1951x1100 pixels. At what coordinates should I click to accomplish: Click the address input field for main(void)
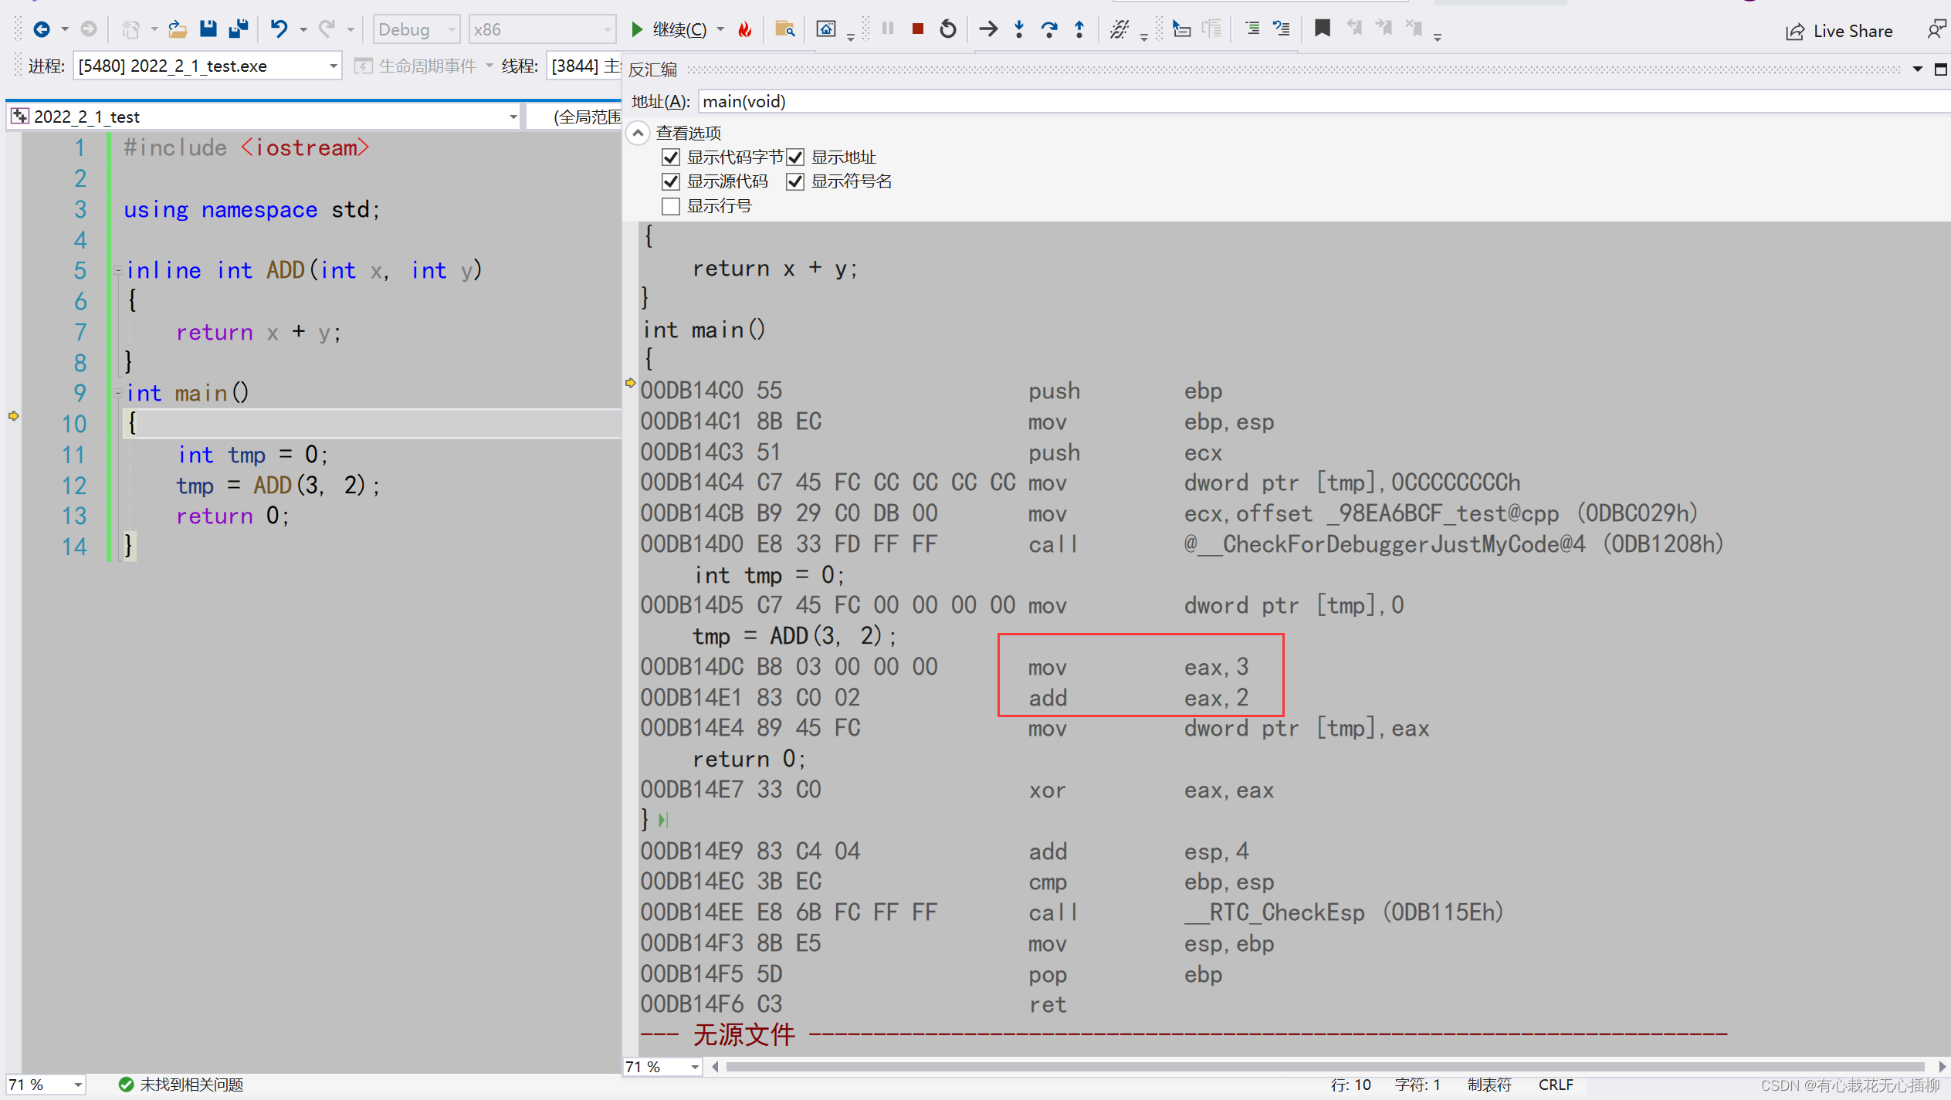coord(938,100)
